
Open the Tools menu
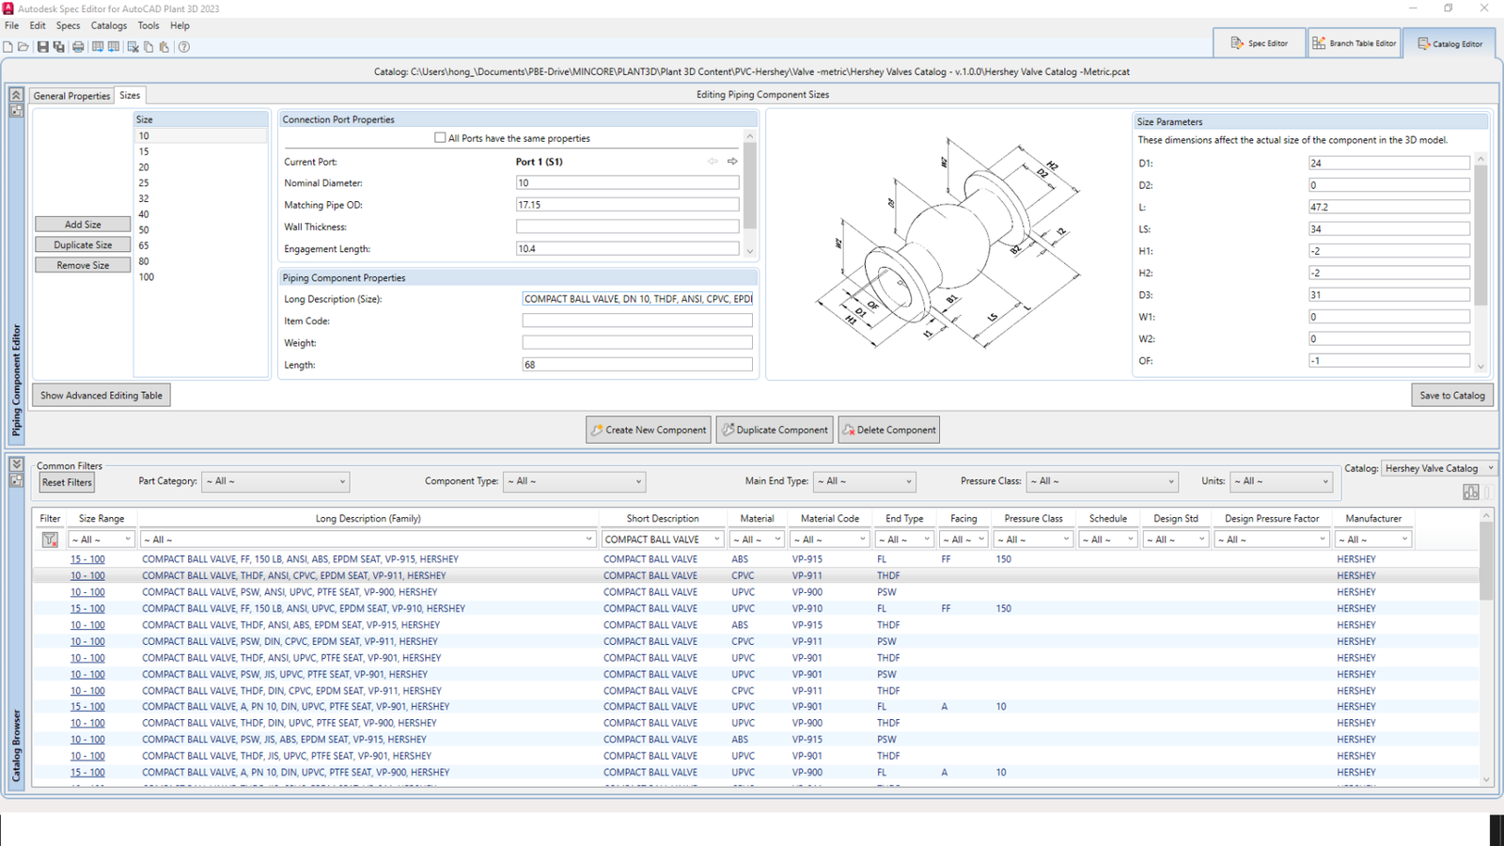click(x=149, y=26)
